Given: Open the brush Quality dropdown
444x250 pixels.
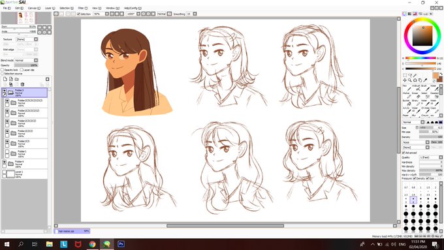Looking at the screenshot, I should pos(441,157).
